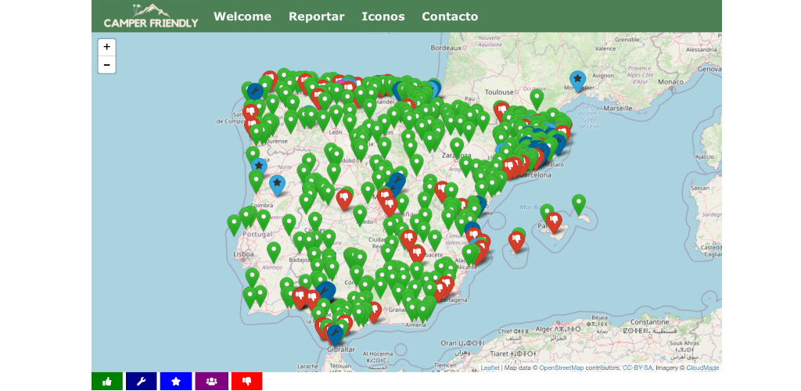Filter by purple group meeting spots
801x391 pixels.
click(x=211, y=382)
